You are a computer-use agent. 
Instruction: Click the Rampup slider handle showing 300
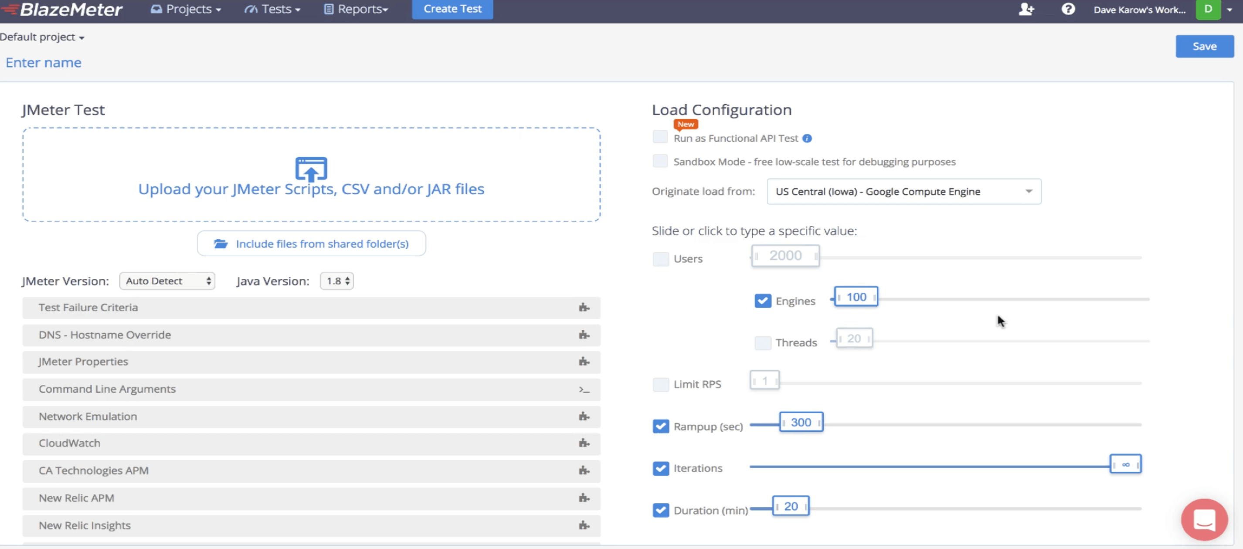[801, 423]
